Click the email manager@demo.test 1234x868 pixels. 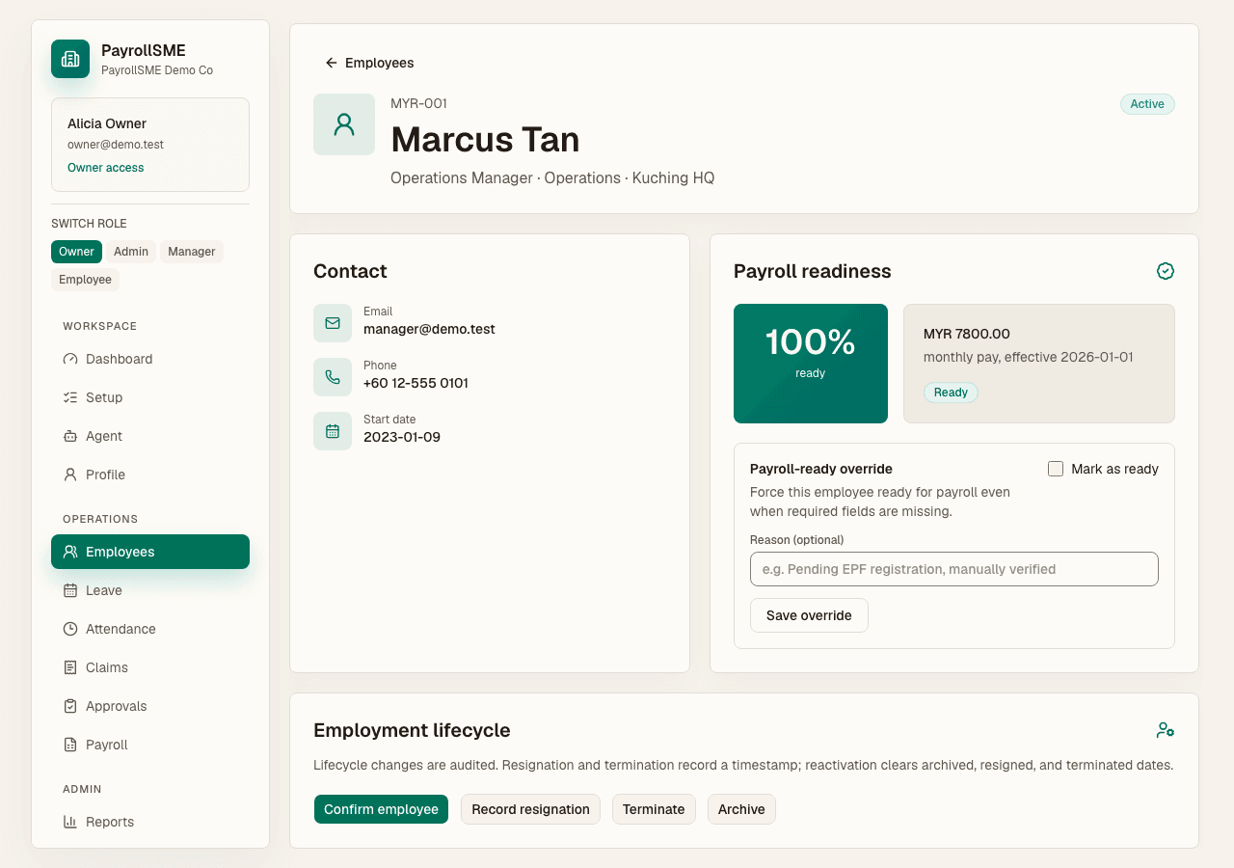(x=429, y=329)
